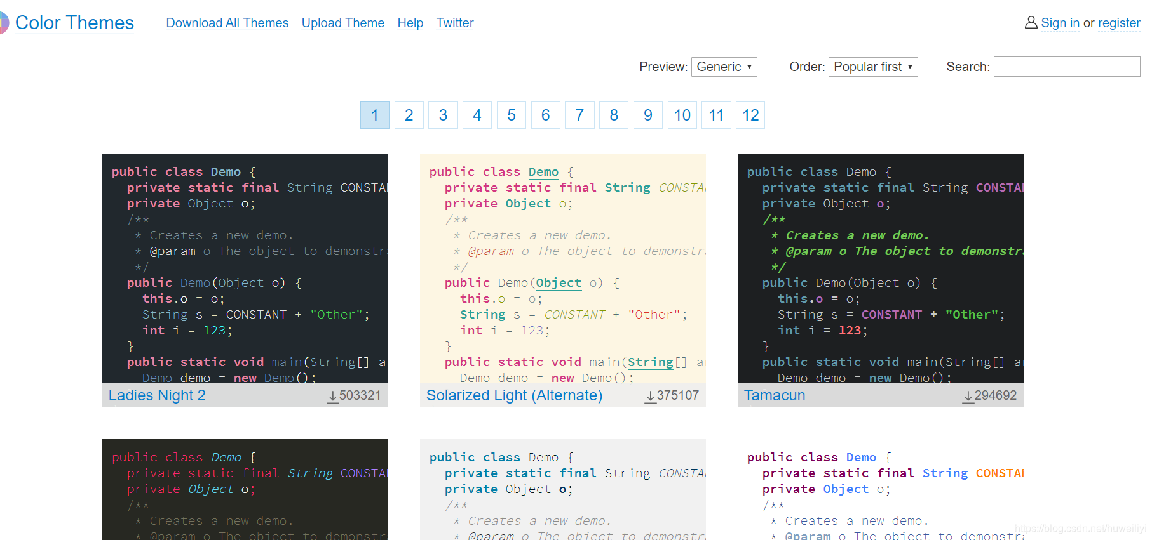Go to page 9
1152x540 pixels.
(648, 115)
